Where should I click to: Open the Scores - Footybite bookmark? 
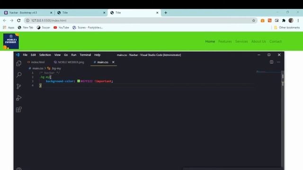(x=88, y=27)
